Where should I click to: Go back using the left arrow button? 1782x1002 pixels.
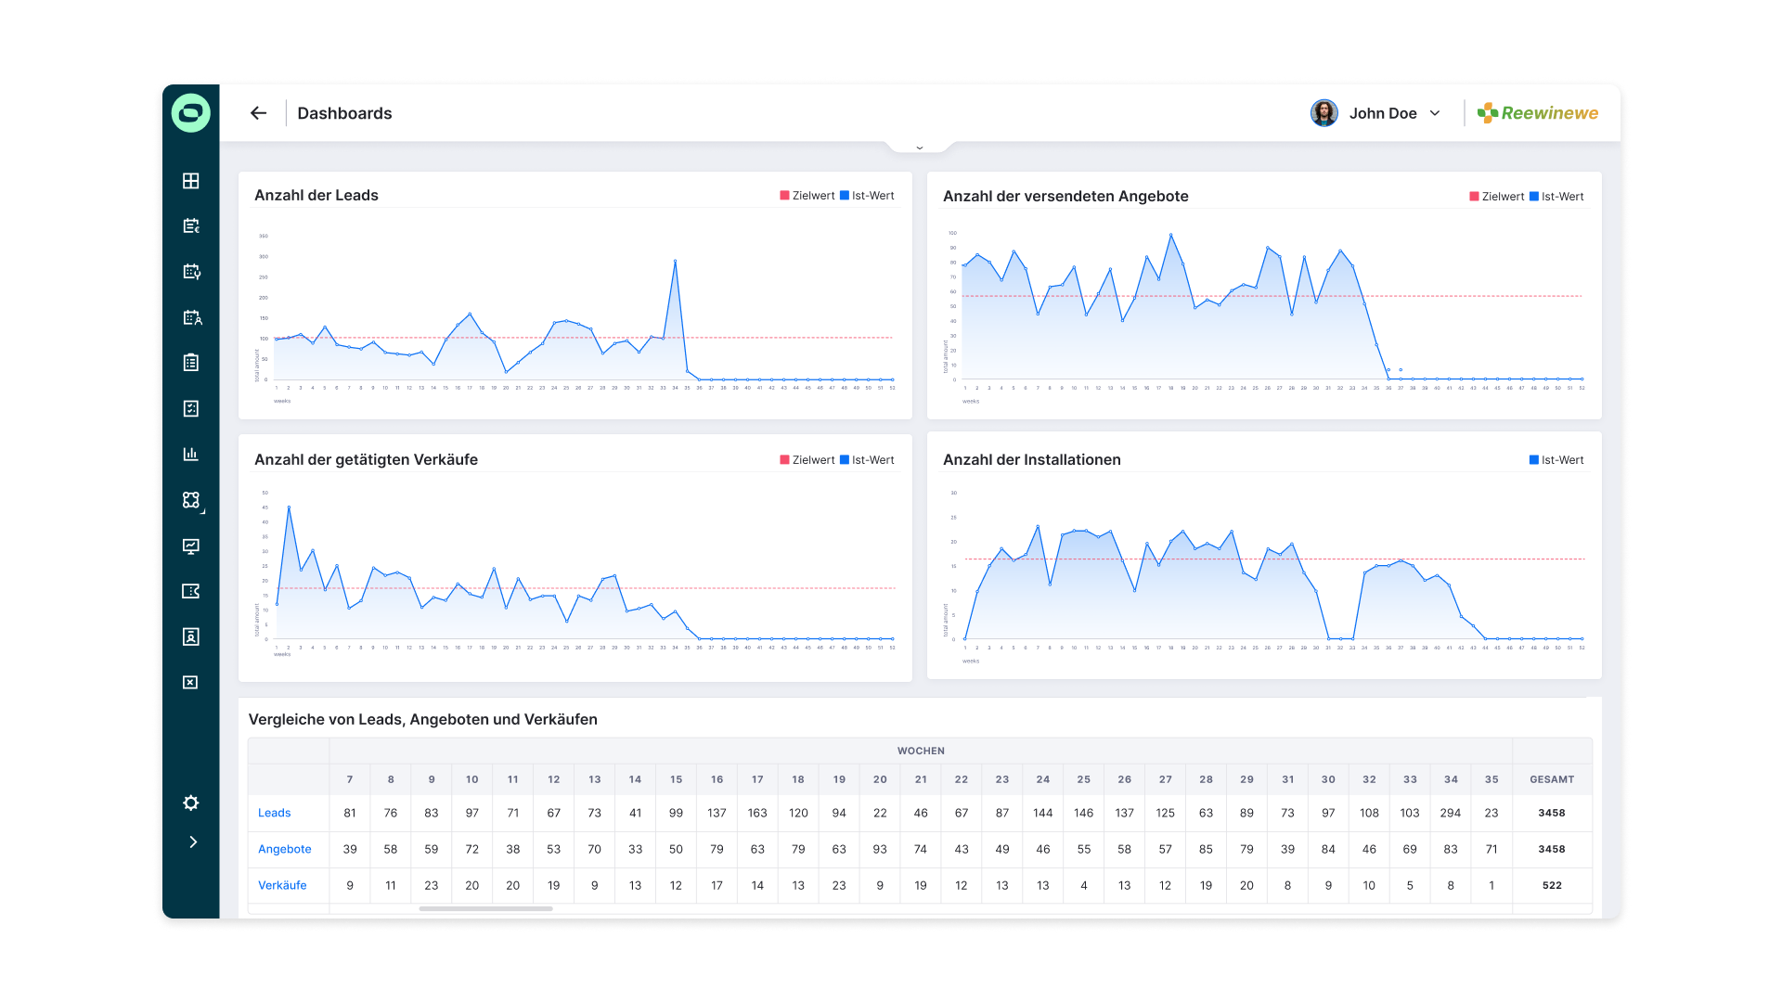tap(258, 113)
